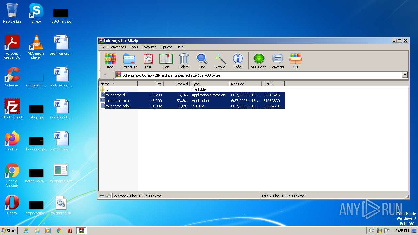This screenshot has width=418, height=235.
Task: Open the Comment tool
Action: point(277,61)
